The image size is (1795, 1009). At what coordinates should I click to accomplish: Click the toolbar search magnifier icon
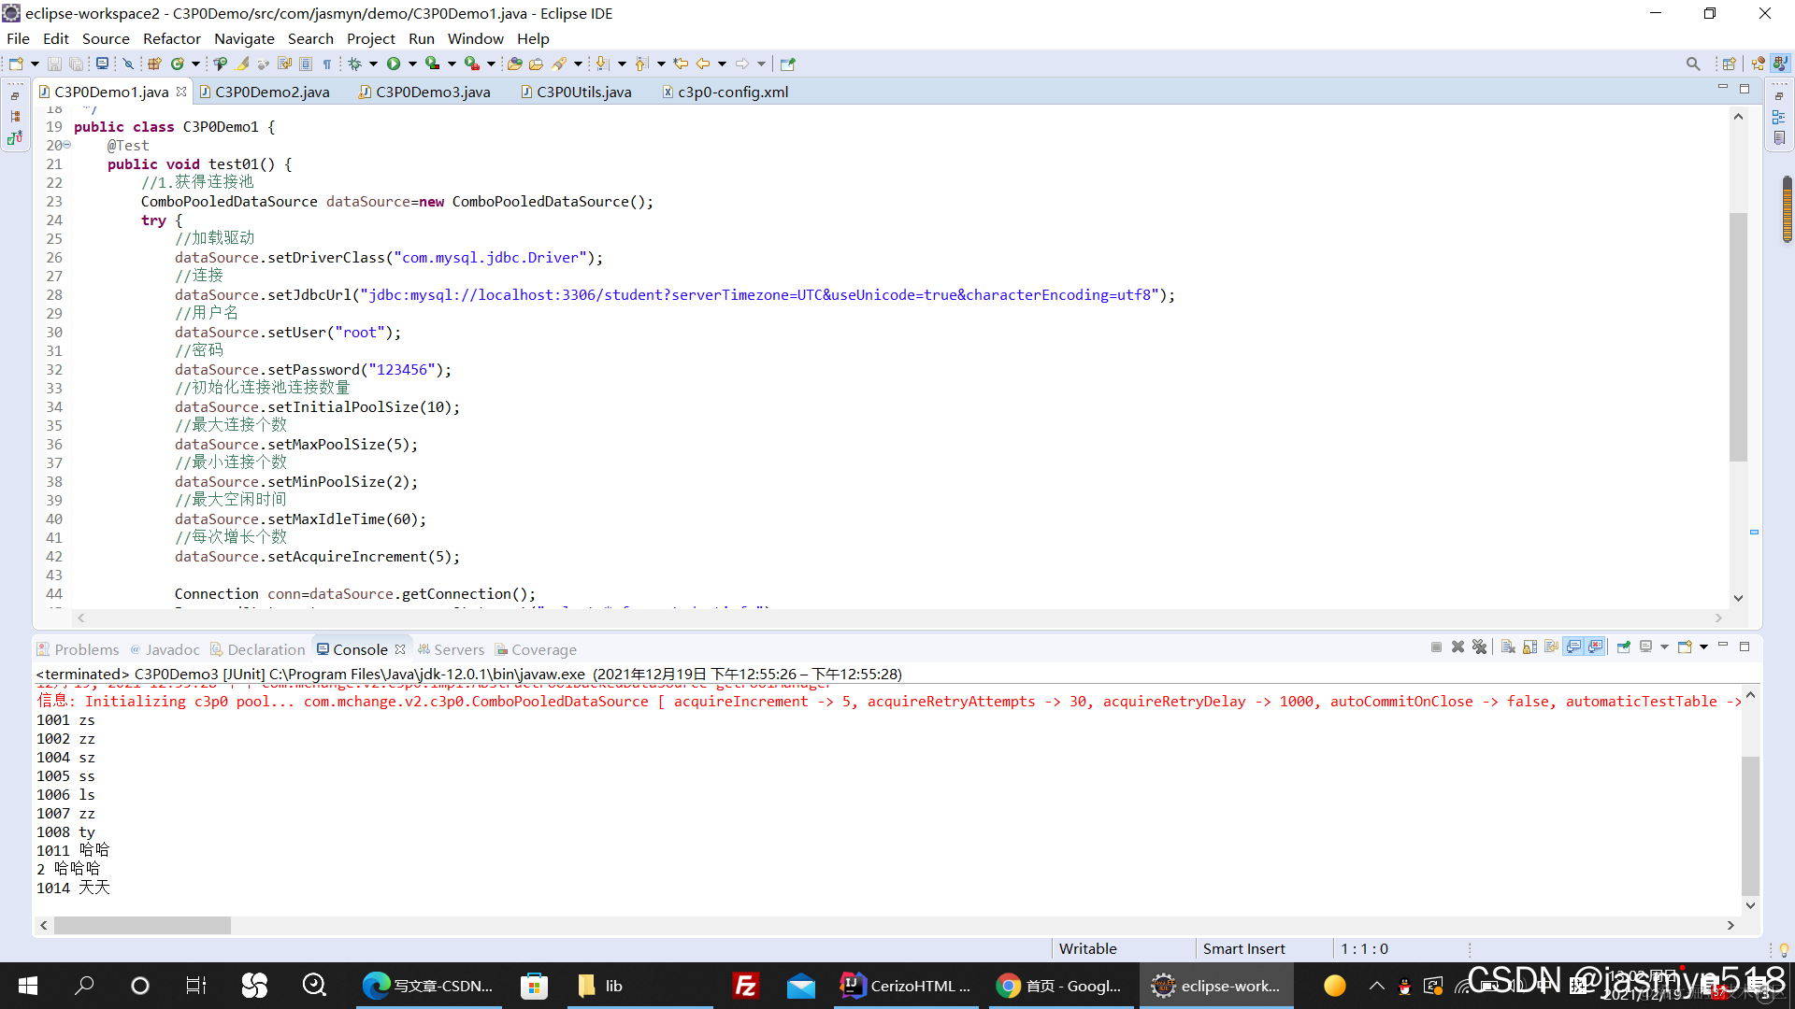[x=1693, y=64]
